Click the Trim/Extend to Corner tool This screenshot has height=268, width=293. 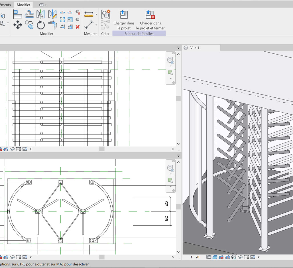click(x=53, y=25)
